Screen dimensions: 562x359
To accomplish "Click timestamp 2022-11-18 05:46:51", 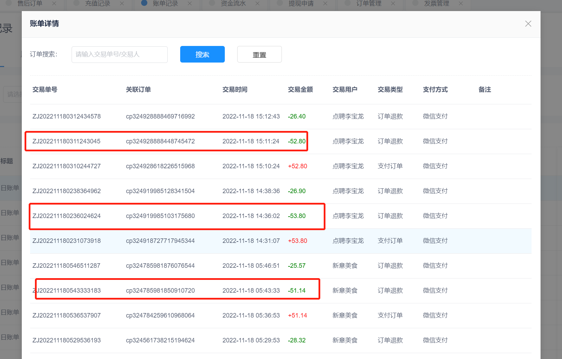I will 251,266.
